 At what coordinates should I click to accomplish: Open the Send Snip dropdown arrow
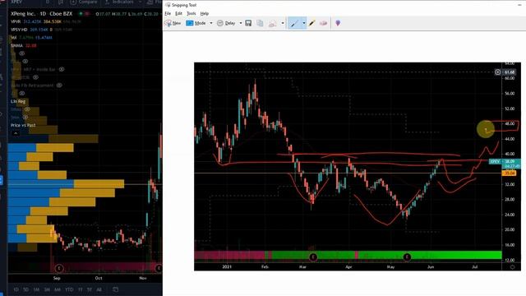(283, 23)
